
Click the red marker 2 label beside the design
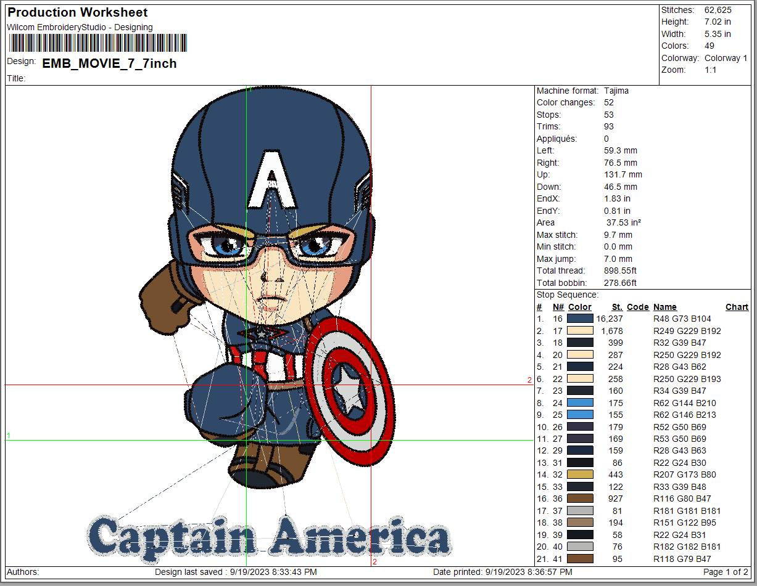529,380
